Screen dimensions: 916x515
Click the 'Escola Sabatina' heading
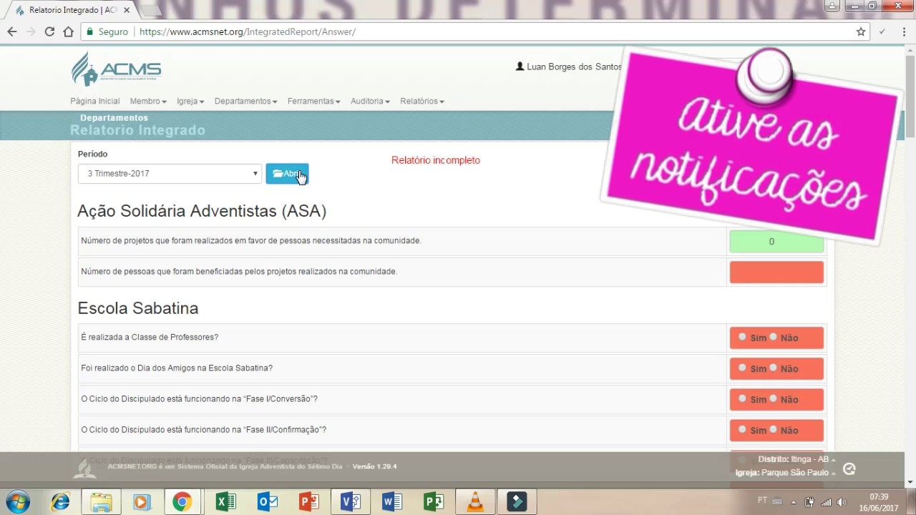click(138, 308)
